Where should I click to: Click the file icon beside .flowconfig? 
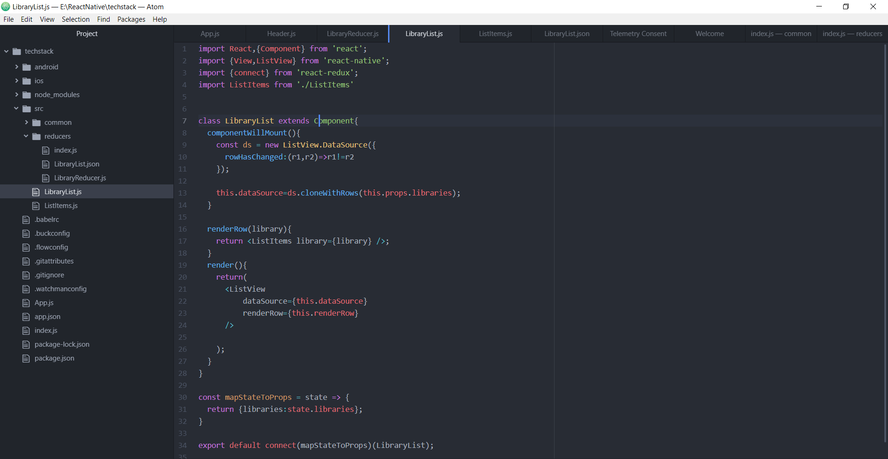tap(26, 247)
